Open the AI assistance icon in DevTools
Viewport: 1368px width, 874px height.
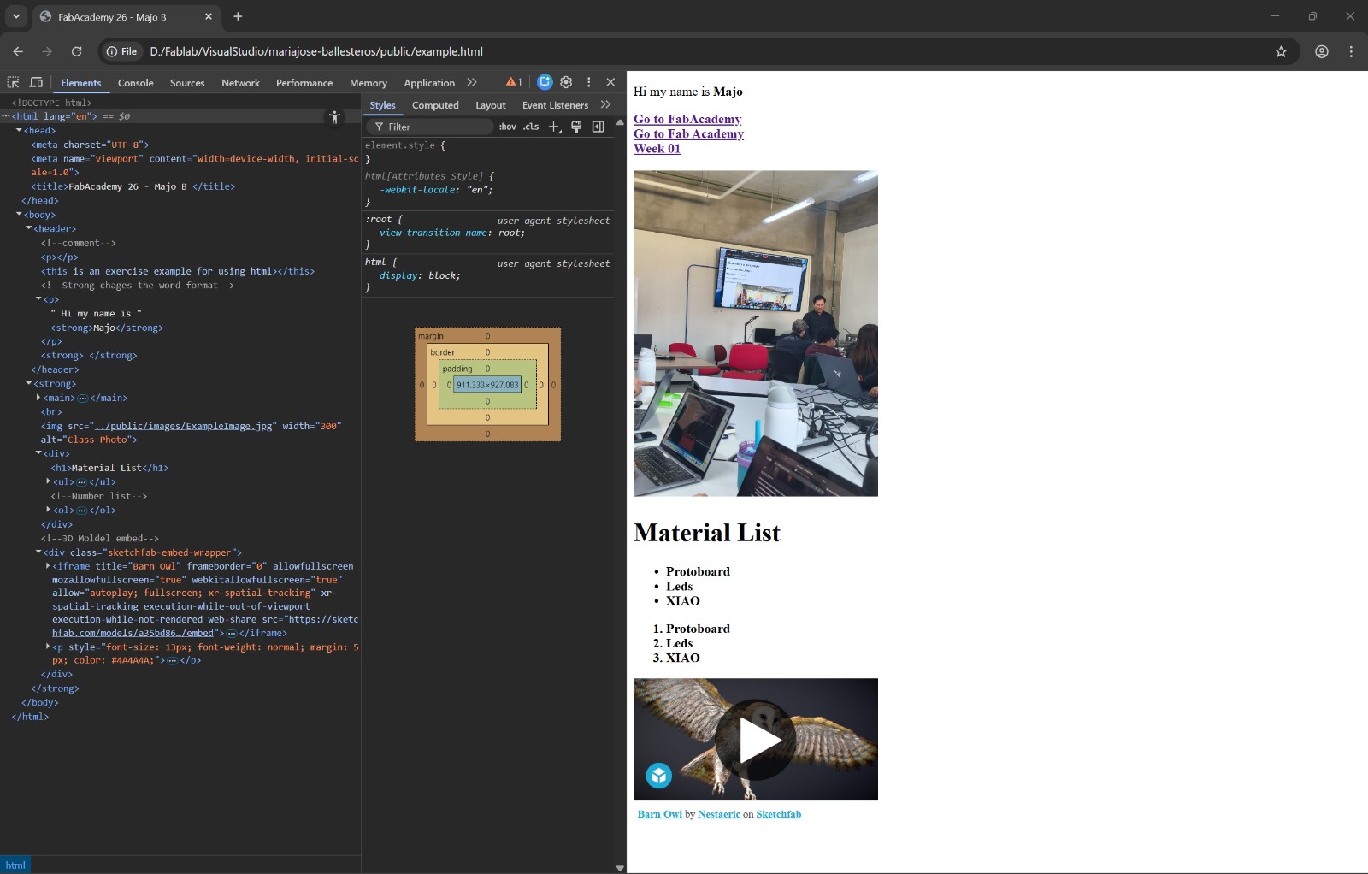point(545,82)
